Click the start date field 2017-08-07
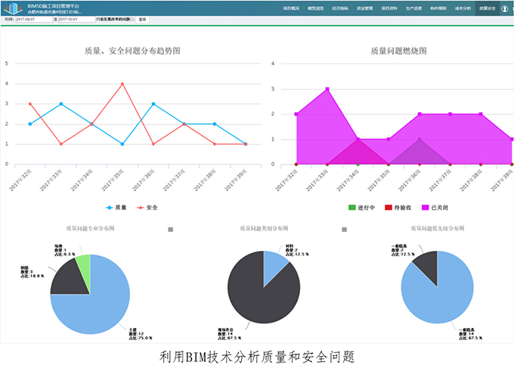The height and width of the screenshot is (368, 514). tap(33, 19)
